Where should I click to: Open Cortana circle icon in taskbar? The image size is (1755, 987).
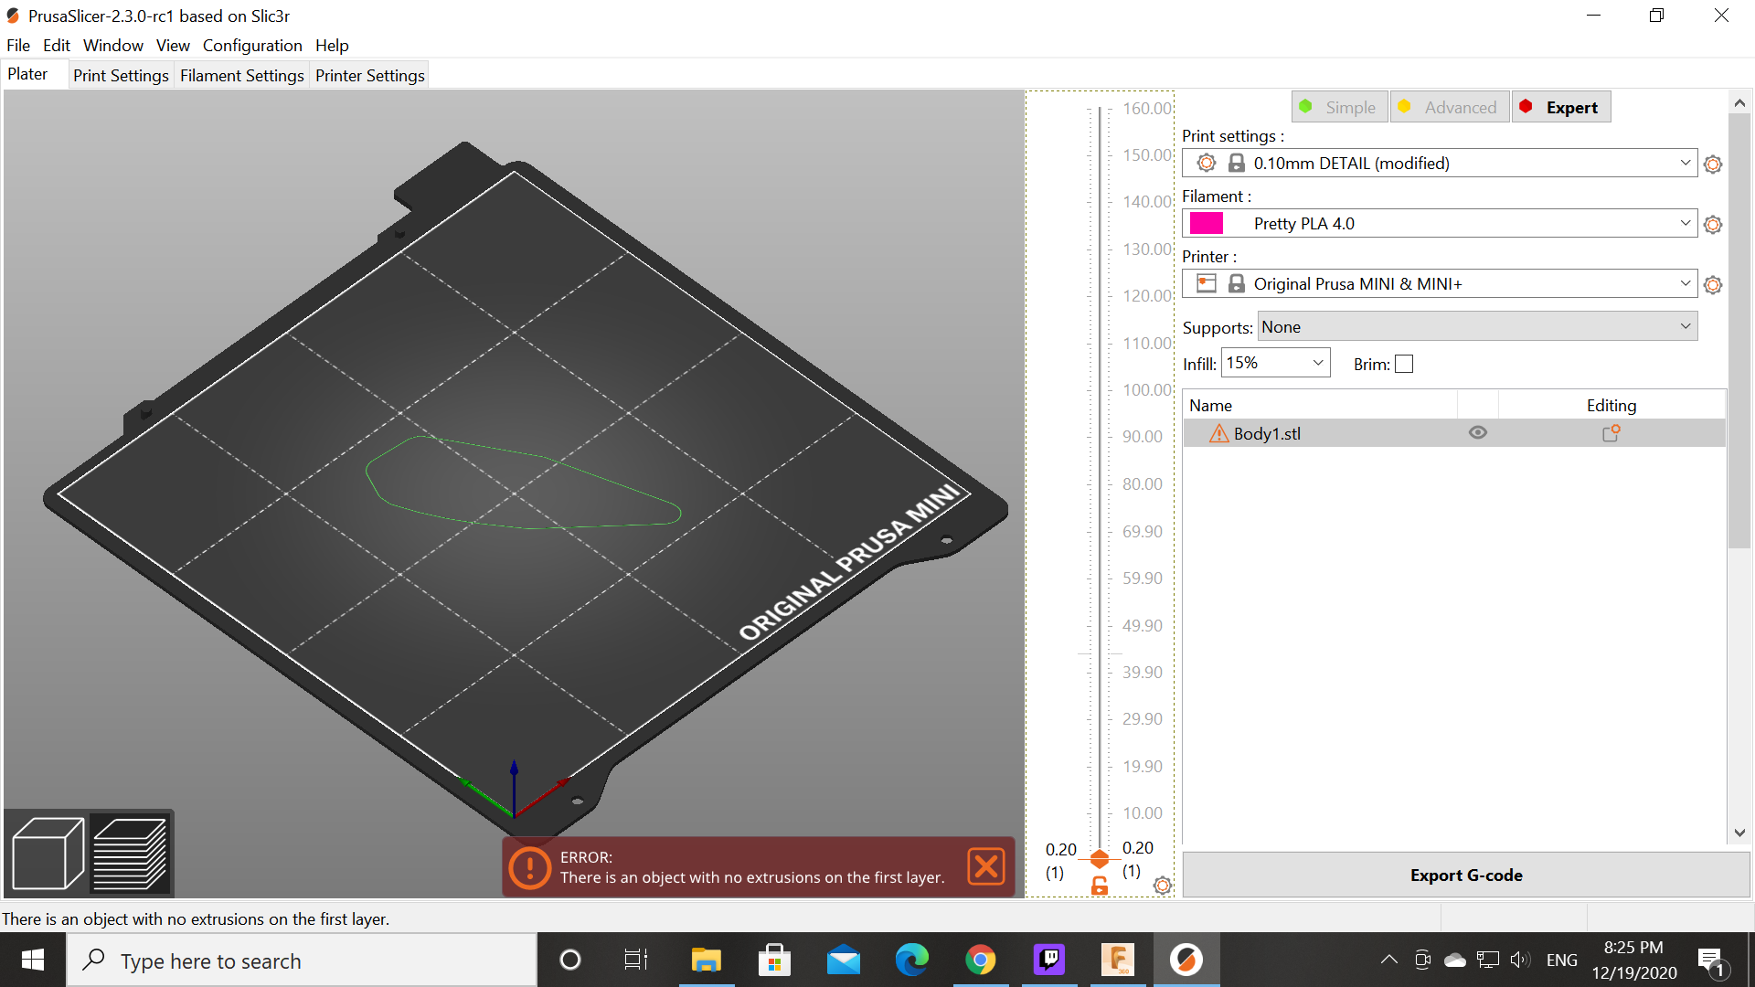click(x=569, y=960)
